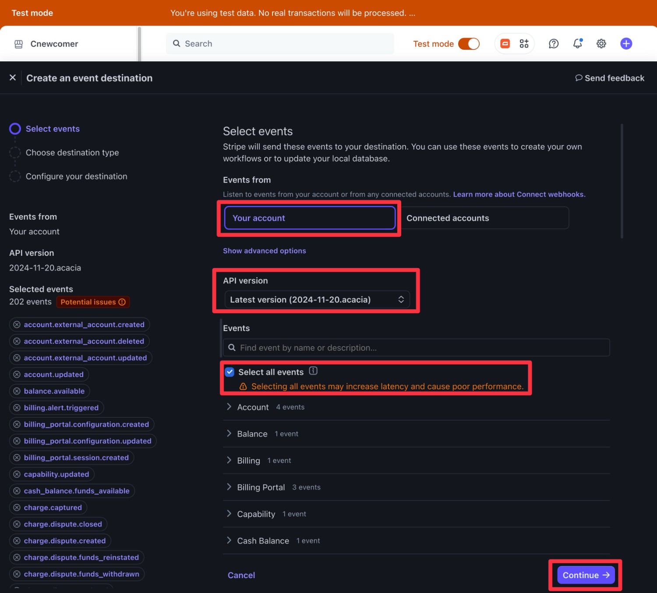Viewport: 657px width, 593px height.
Task: Remove charge.dispute.closed event chip
Action: point(17,524)
